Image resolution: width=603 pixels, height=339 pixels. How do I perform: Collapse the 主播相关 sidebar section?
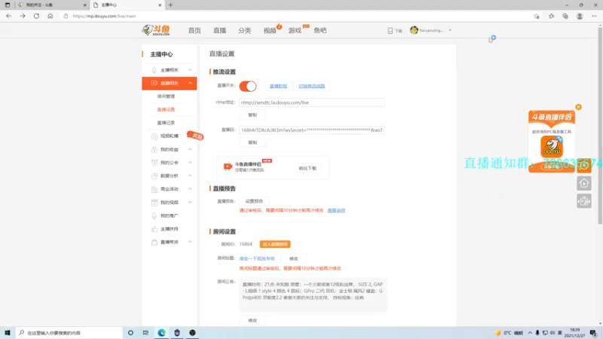tap(190, 70)
